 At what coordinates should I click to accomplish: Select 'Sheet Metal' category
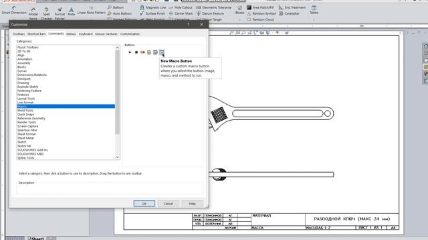pyautogui.click(x=25, y=138)
